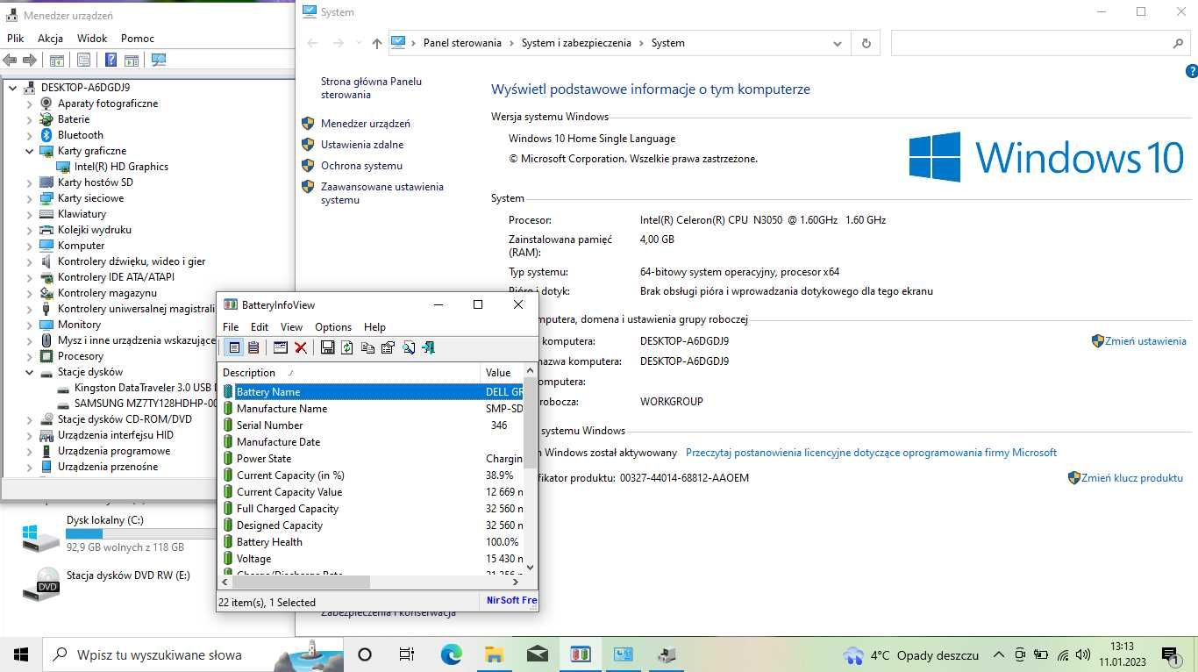Image resolution: width=1198 pixels, height=672 pixels.
Task: Click scan for hardware changes monitor icon
Action: pyautogui.click(x=159, y=60)
